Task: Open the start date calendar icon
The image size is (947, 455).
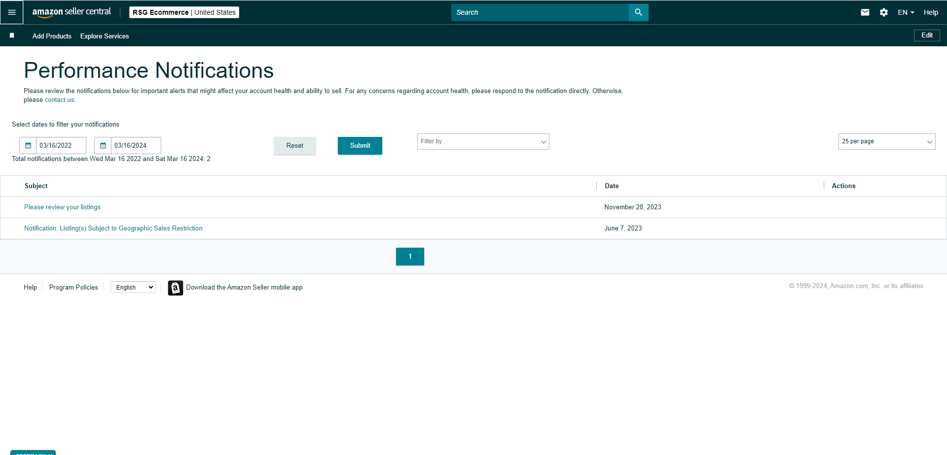Action: pyautogui.click(x=28, y=146)
